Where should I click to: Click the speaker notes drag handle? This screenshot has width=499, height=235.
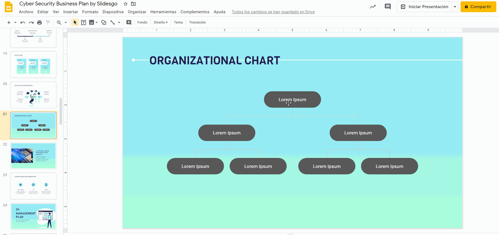pyautogui.click(x=290, y=234)
